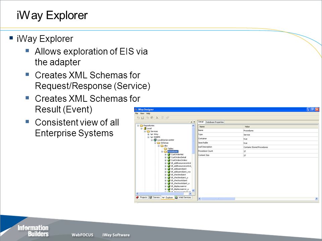The image size is (322, 241).
Task: Click the Refresh toolbar icon
Action: [x=162, y=118]
